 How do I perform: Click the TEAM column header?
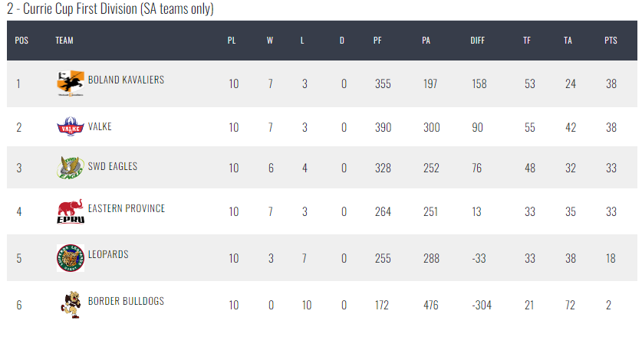coord(64,41)
